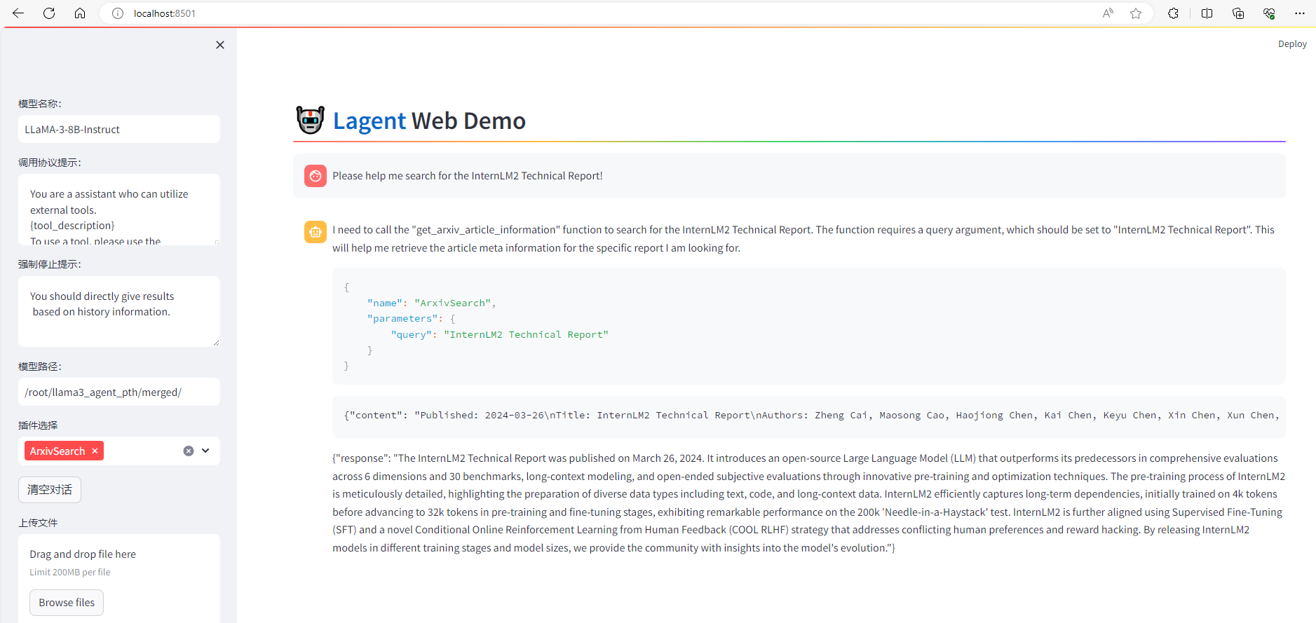The width and height of the screenshot is (1316, 623).
Task: Click the "response" answer text
Action: click(809, 503)
